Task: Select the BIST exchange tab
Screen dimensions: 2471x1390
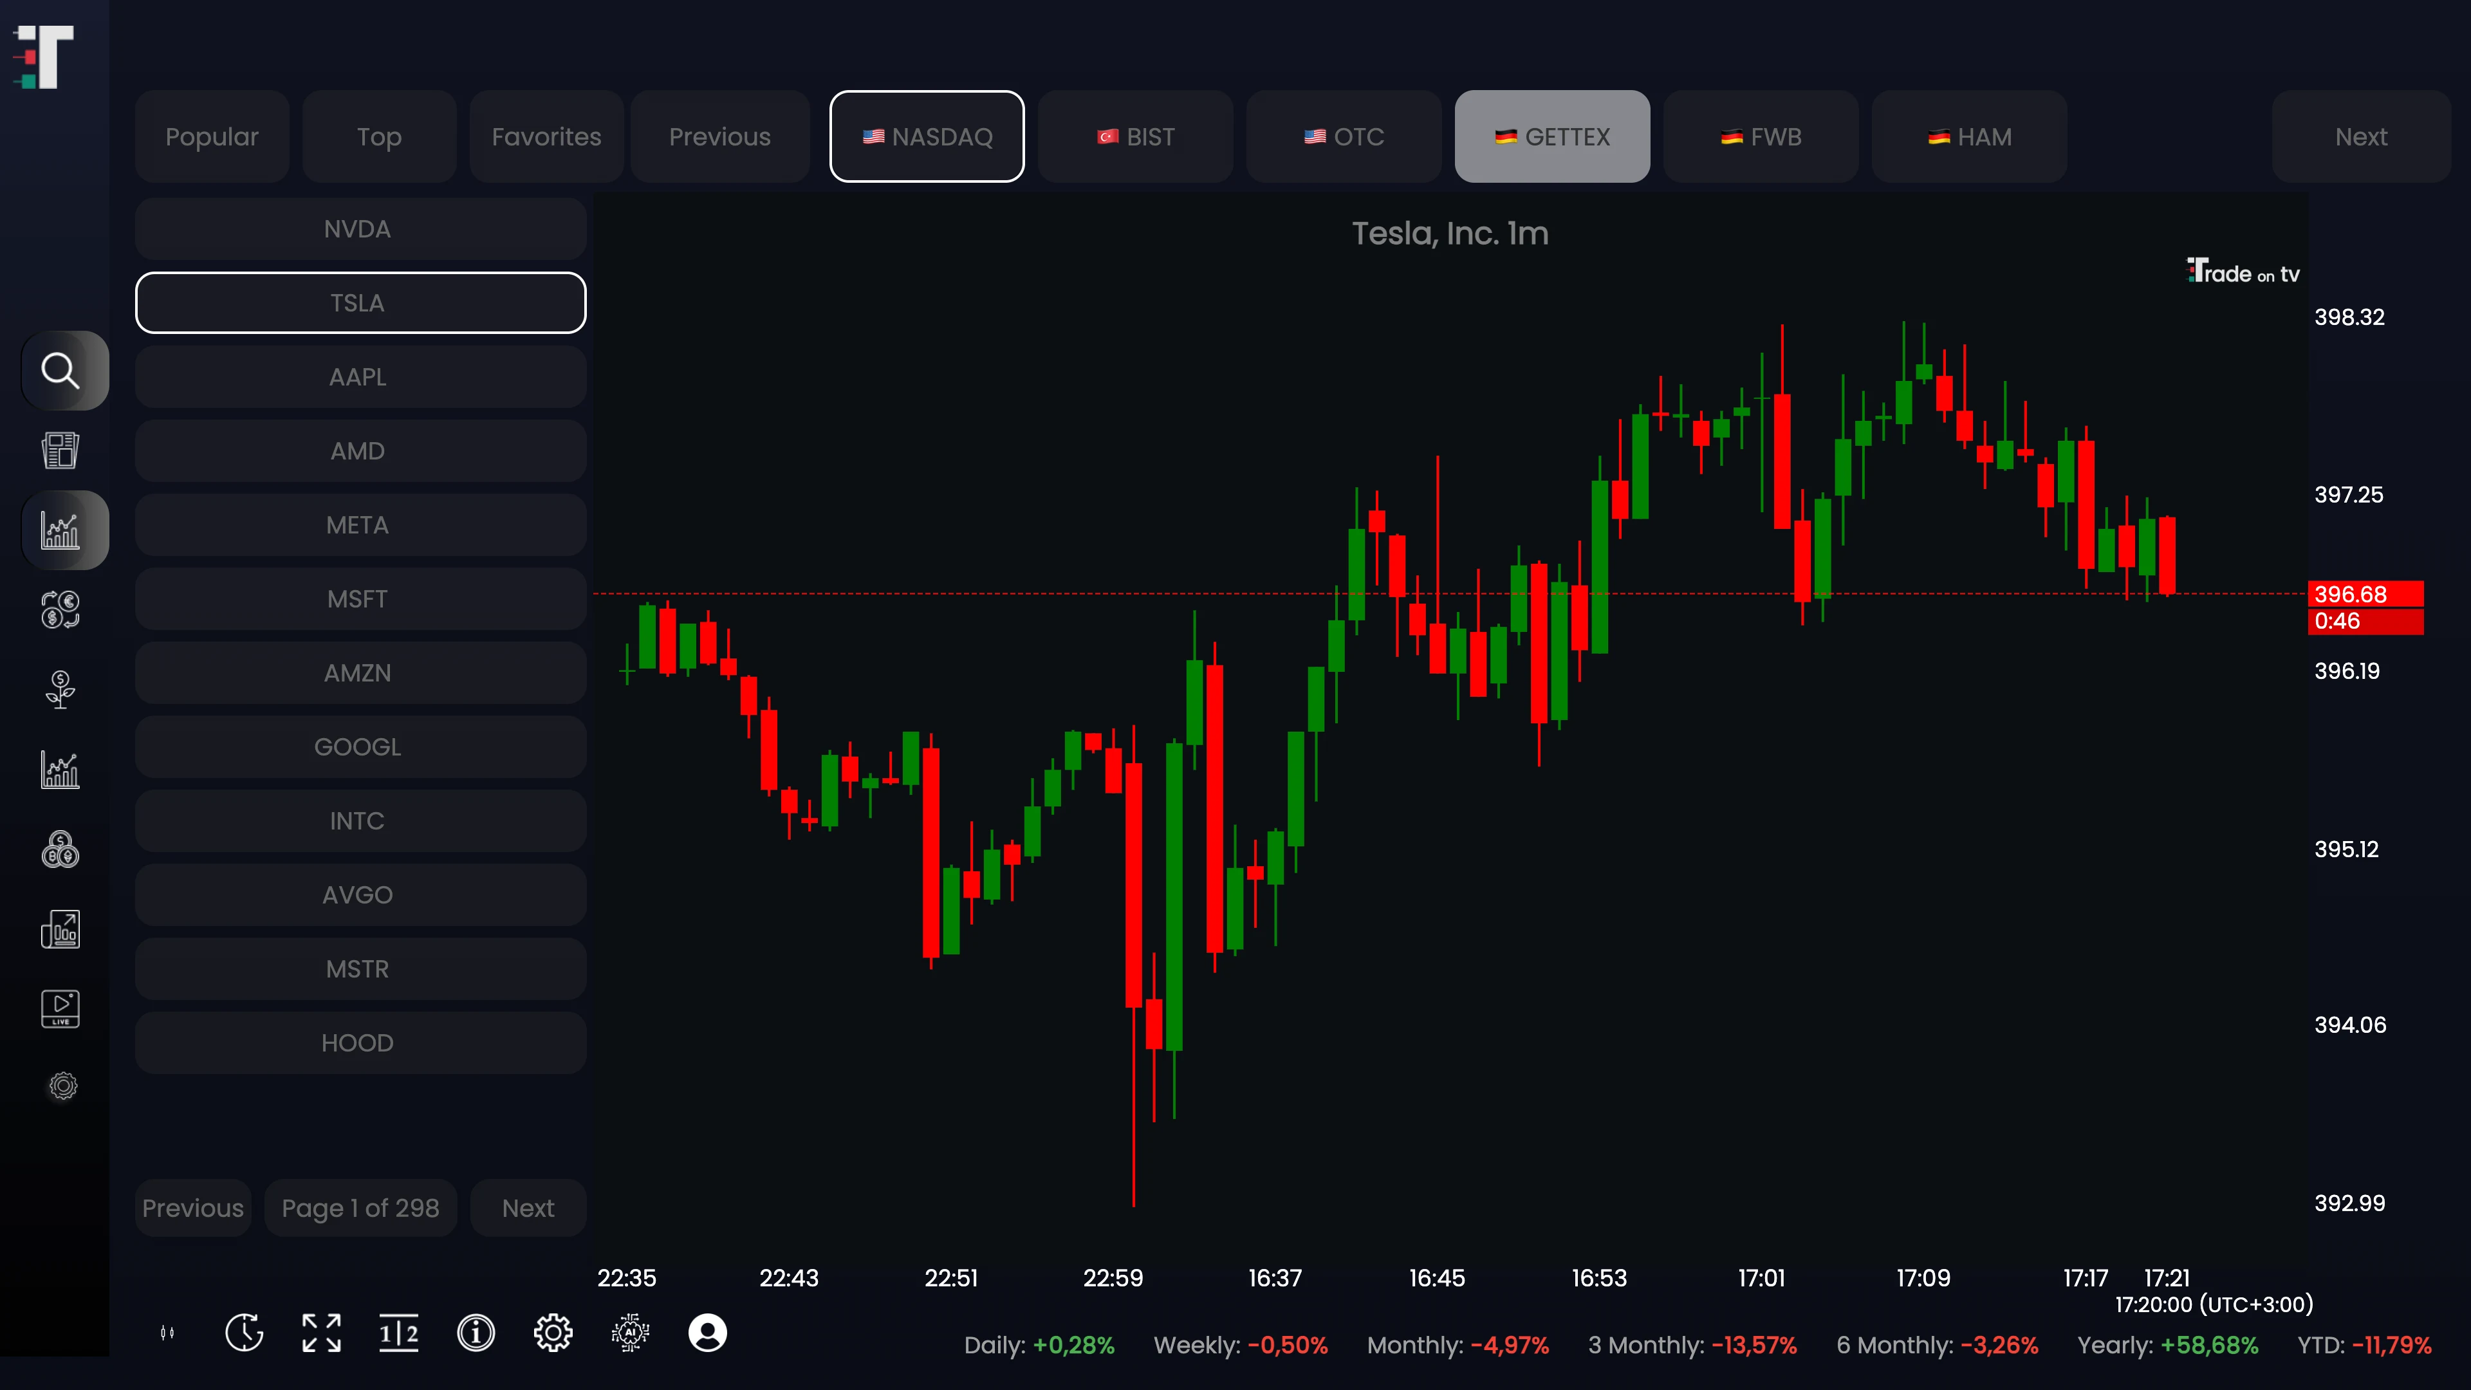Action: pos(1136,136)
